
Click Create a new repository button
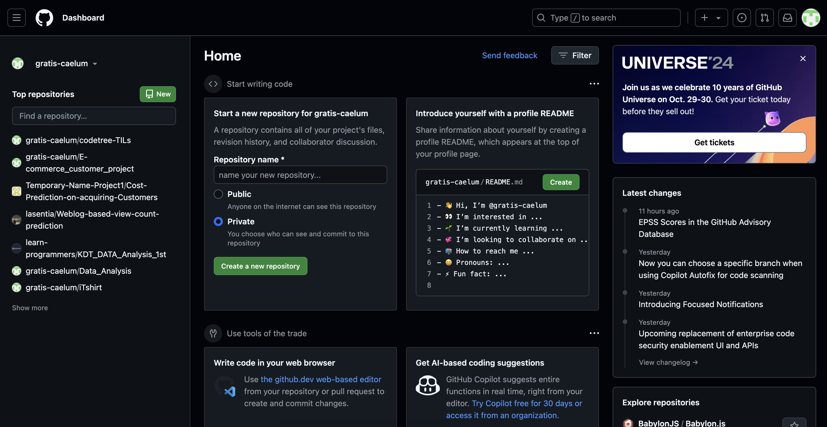[260, 266]
